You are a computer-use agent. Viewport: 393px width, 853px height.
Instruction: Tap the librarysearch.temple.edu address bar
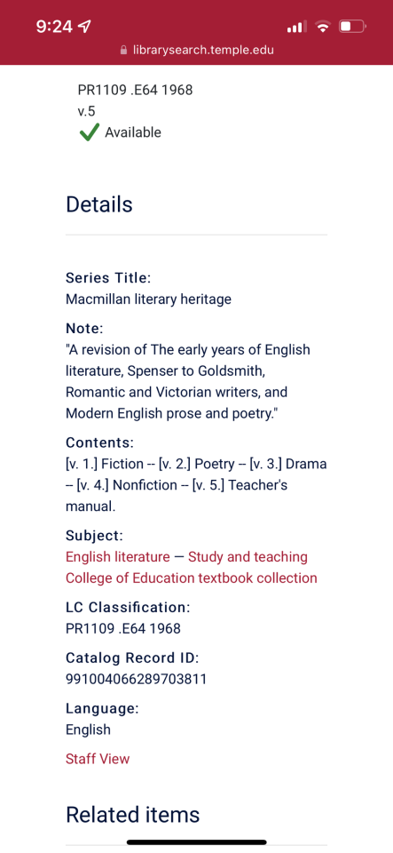click(197, 51)
